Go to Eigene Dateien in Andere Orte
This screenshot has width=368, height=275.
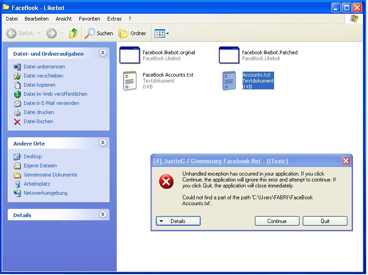click(40, 166)
